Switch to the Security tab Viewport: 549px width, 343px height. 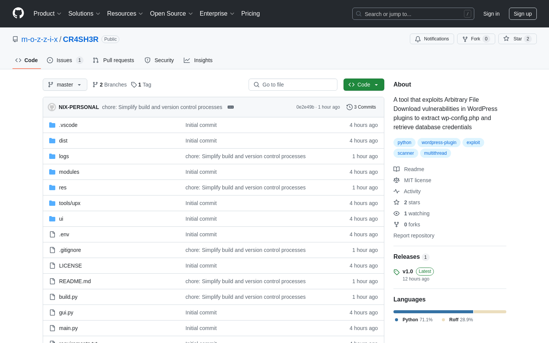pyautogui.click(x=159, y=60)
